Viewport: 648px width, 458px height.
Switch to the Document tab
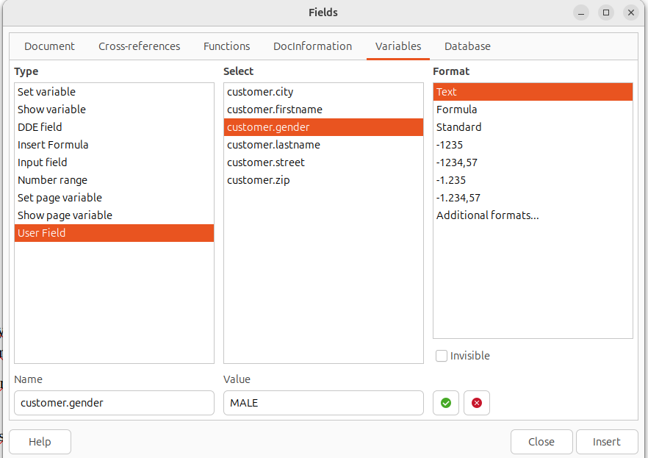coord(49,46)
